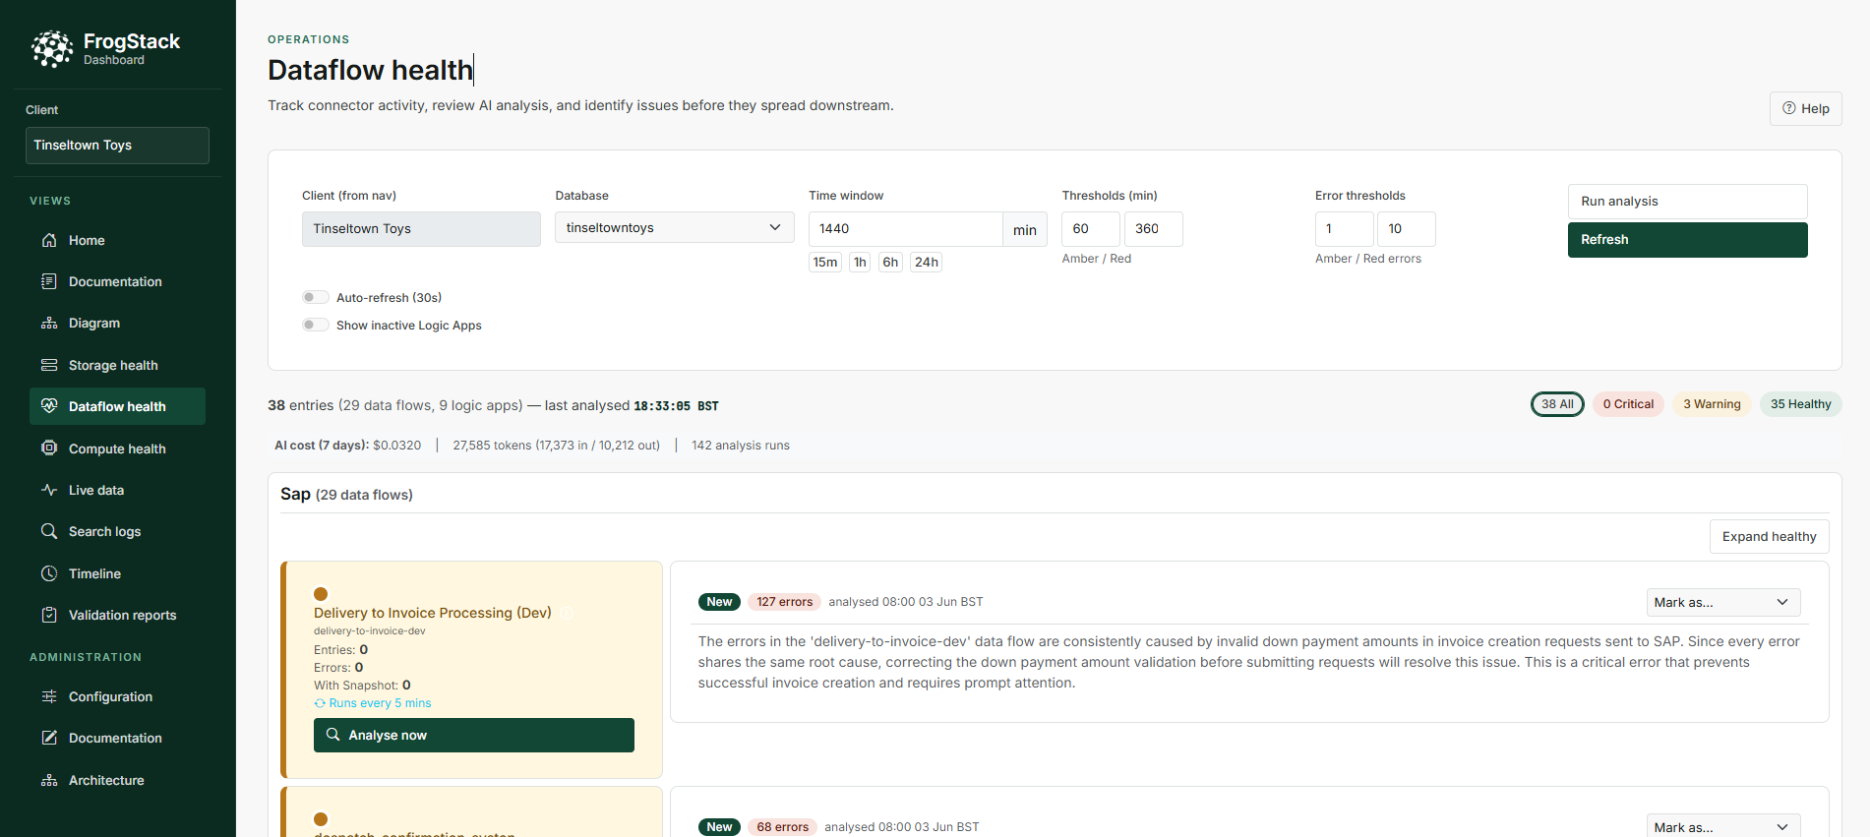The image size is (1870, 837).
Task: Click the Refresh button
Action: click(x=1687, y=240)
